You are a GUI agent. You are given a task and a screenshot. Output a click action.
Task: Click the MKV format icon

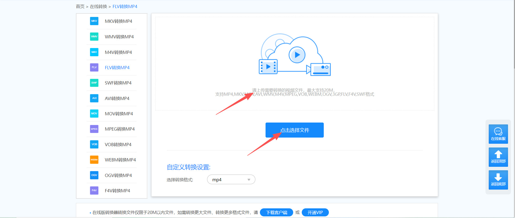(x=94, y=21)
